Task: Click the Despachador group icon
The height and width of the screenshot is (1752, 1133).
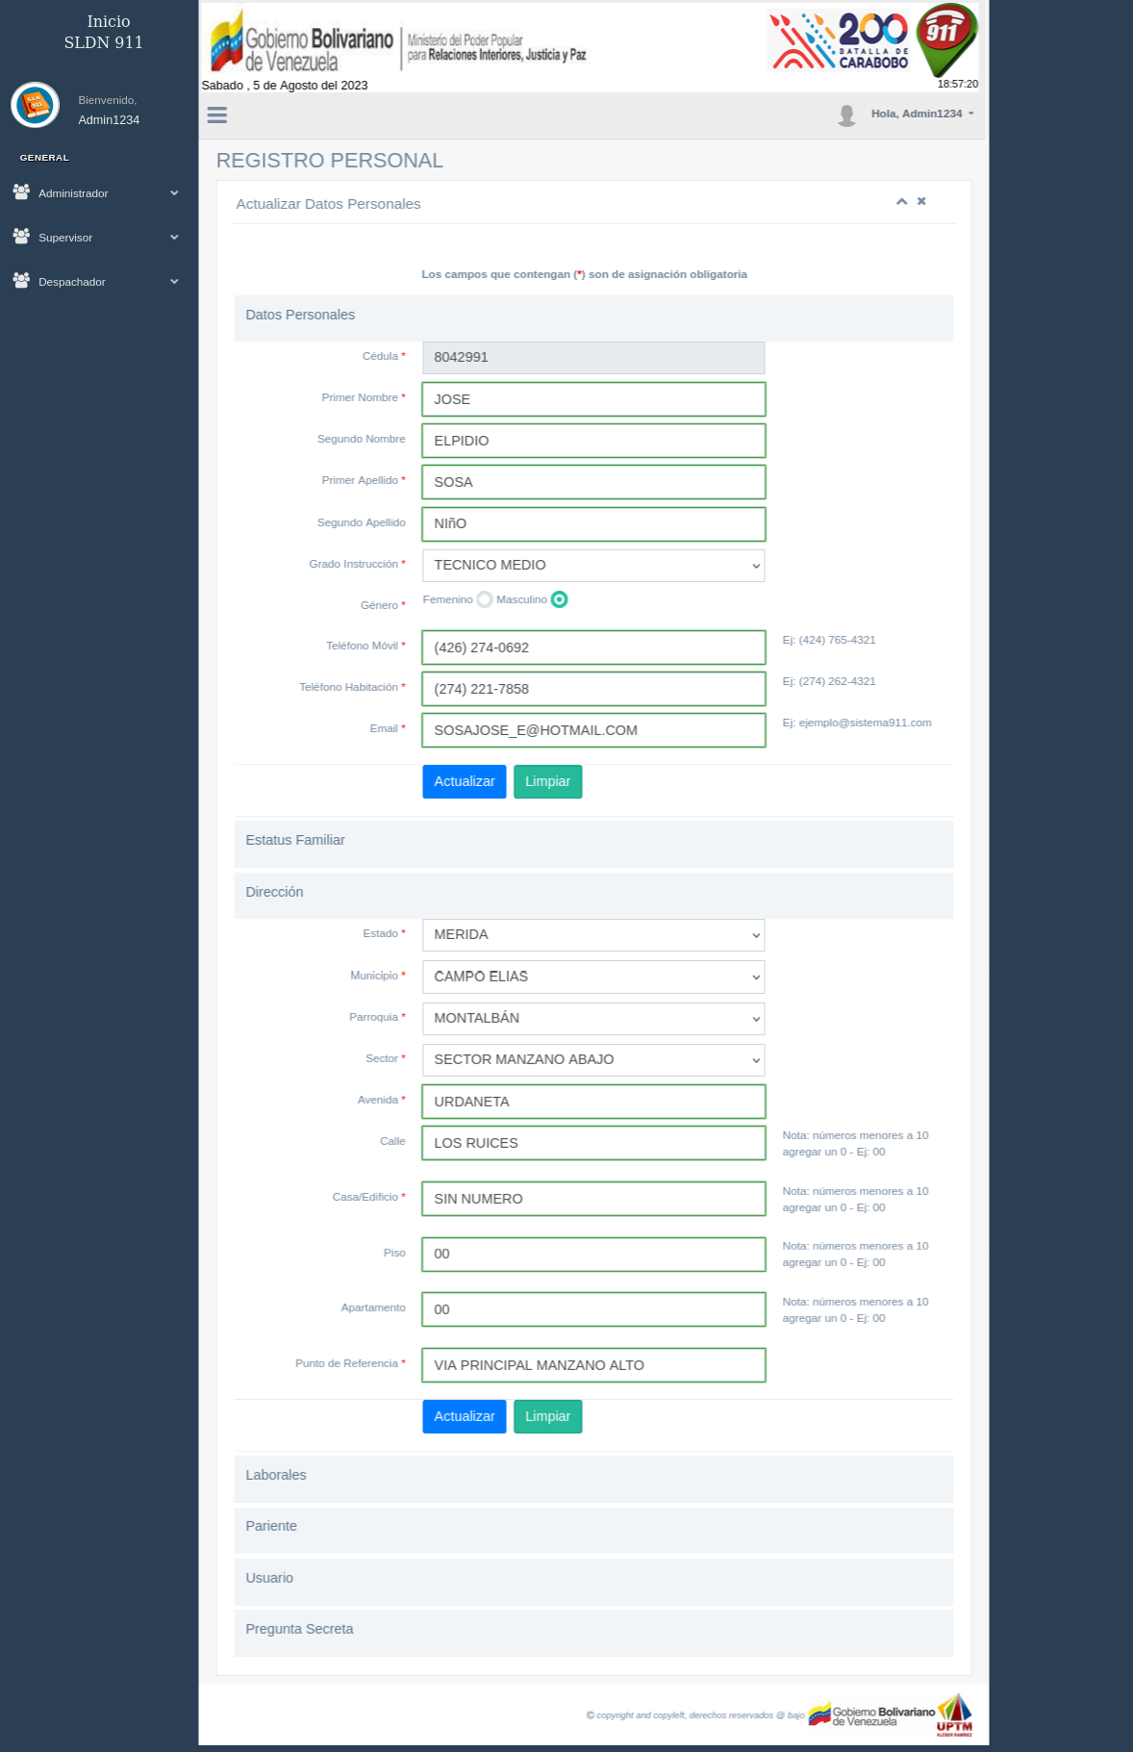Action: [21, 281]
